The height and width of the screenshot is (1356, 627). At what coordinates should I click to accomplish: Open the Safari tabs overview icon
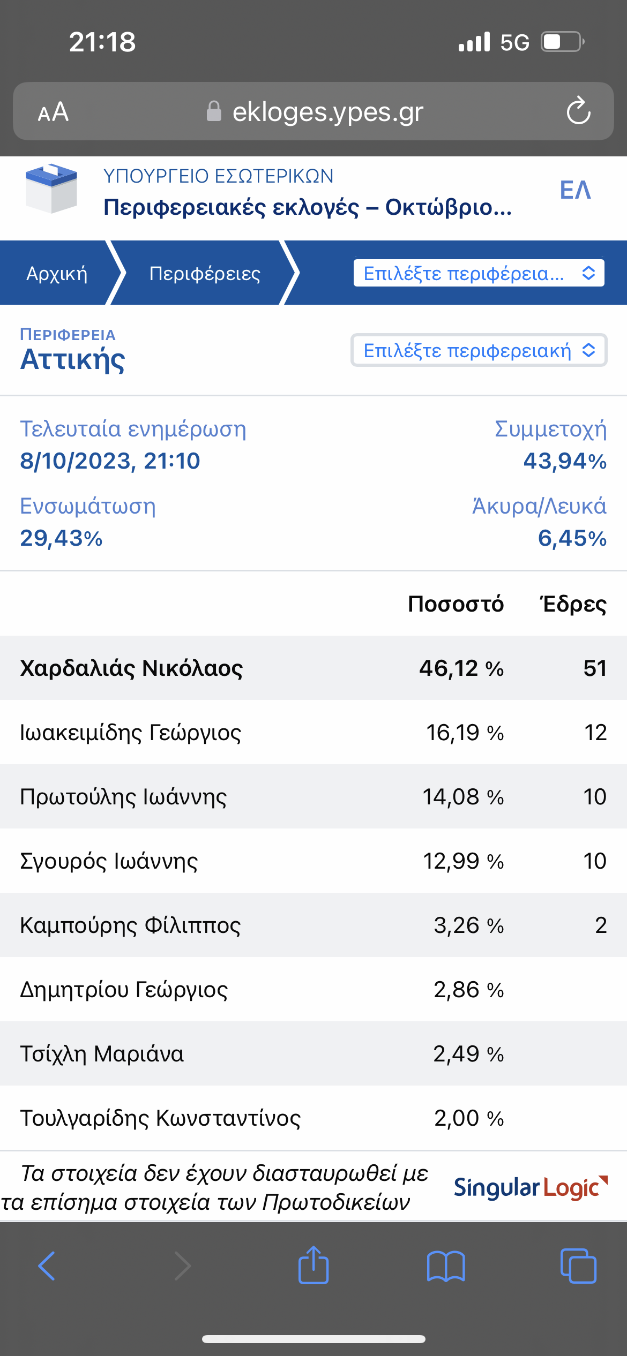click(578, 1266)
